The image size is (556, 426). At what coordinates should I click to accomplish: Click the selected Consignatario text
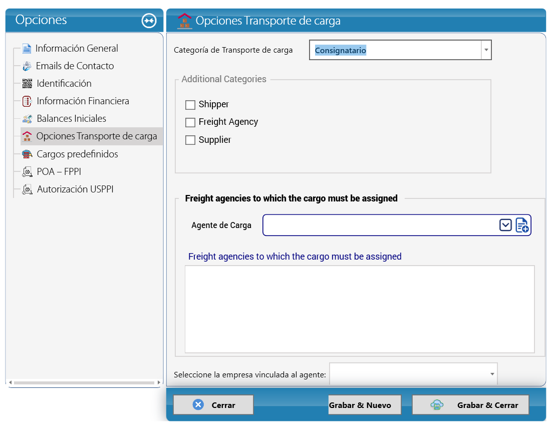click(x=341, y=50)
